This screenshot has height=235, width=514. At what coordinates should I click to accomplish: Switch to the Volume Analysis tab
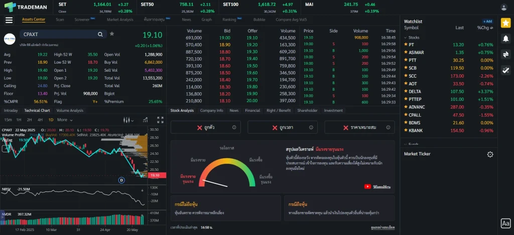point(70,110)
